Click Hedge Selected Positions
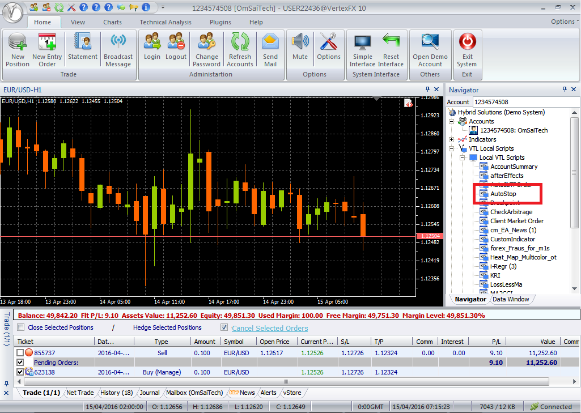Viewport: 581px width, 413px height. click(x=167, y=327)
